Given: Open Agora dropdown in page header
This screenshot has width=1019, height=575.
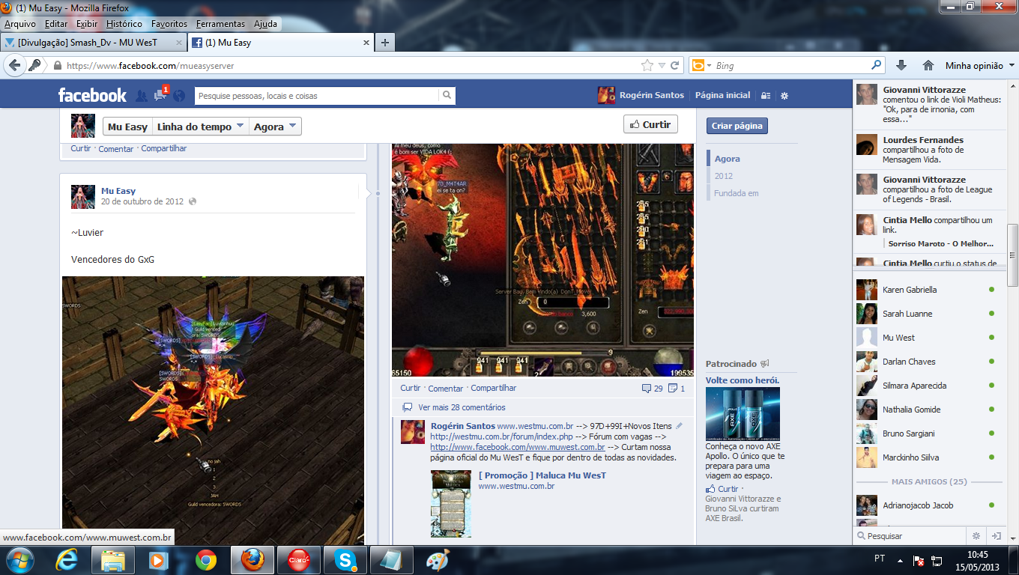Looking at the screenshot, I should 275,127.
